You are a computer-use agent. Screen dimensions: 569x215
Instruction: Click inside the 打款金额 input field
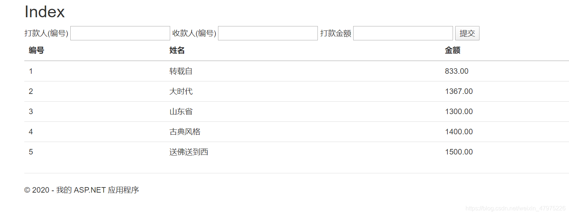403,33
